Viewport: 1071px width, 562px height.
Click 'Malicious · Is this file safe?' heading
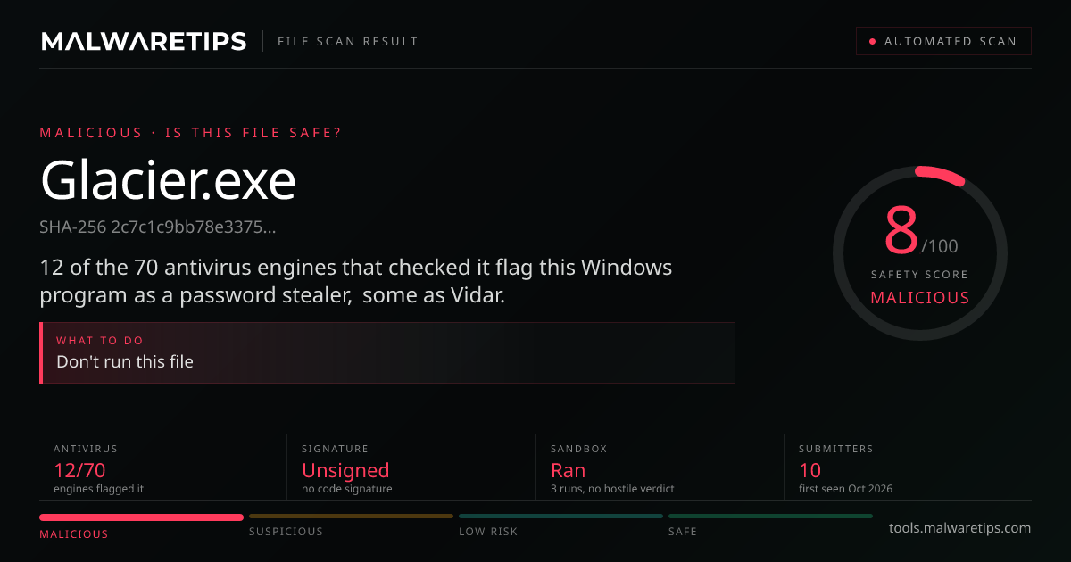[190, 133]
